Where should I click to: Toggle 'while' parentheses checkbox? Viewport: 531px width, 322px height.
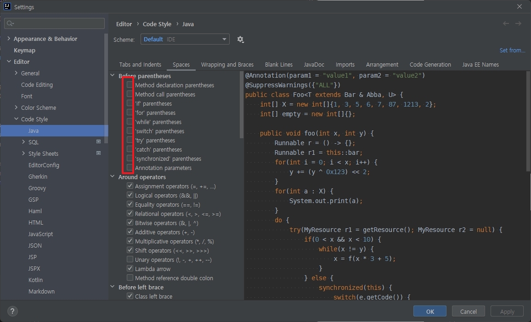pyautogui.click(x=130, y=121)
